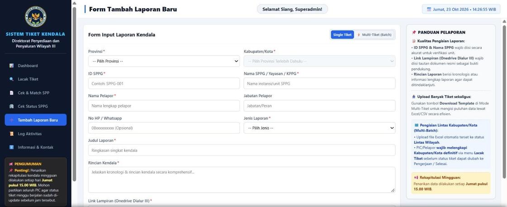Click the calendar icon next to the date
Image resolution: width=507 pixels, height=207 pixels.
pyautogui.click(x=429, y=9)
